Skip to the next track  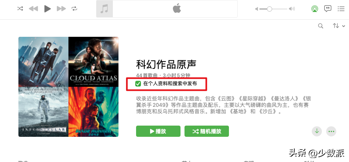coord(61,9)
